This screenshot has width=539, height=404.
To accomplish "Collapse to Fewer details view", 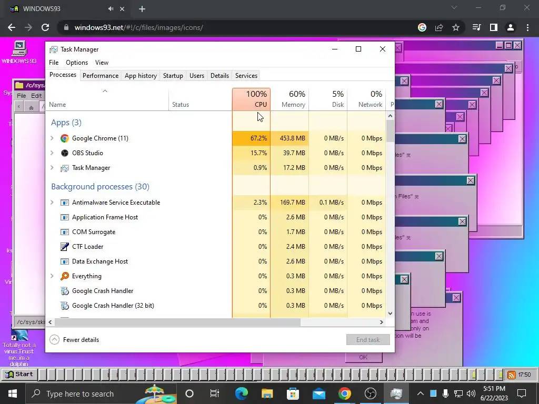I will pyautogui.click(x=75, y=340).
